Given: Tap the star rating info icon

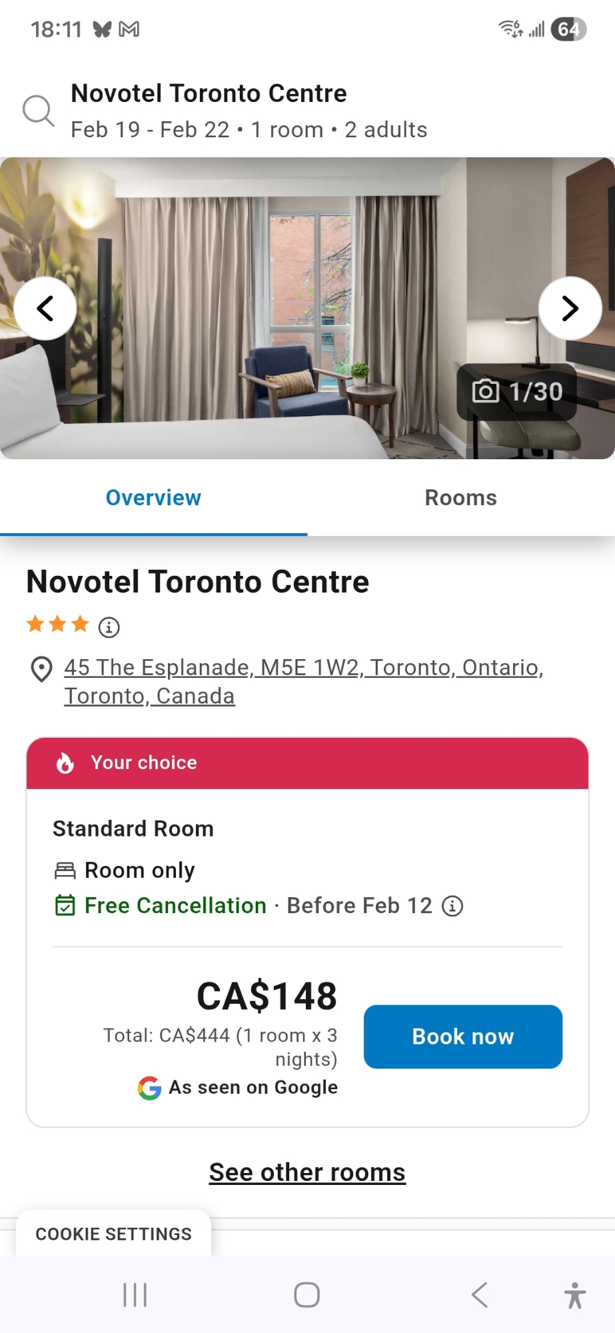Looking at the screenshot, I should coord(109,627).
